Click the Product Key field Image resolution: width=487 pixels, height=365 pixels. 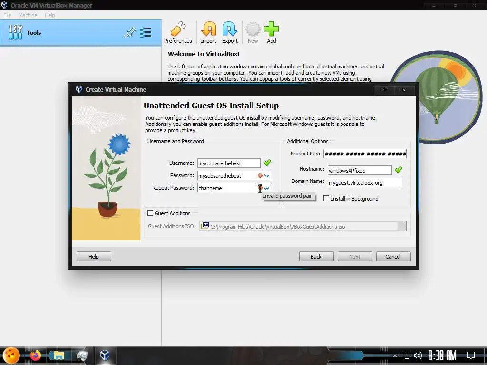[x=365, y=154]
